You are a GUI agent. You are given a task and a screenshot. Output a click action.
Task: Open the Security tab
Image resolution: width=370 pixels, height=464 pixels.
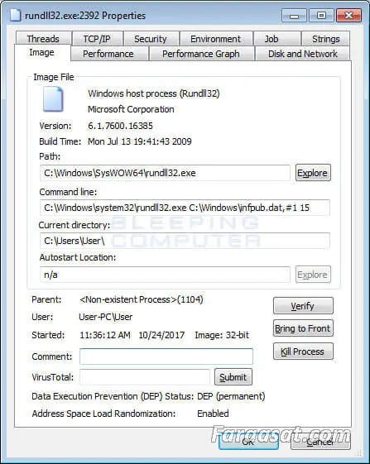click(151, 39)
